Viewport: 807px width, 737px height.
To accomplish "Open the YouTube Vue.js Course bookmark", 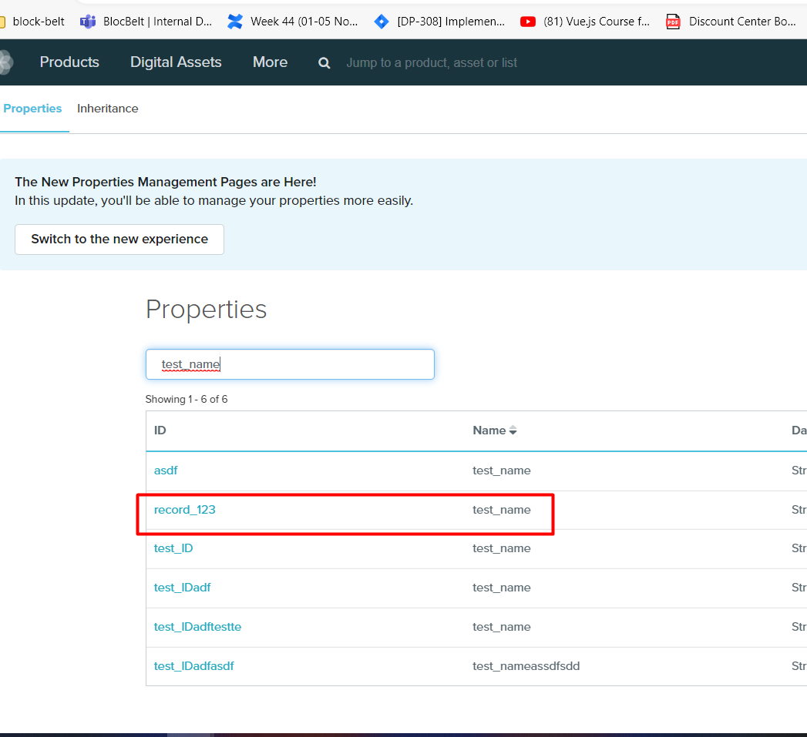I will pyautogui.click(x=586, y=22).
